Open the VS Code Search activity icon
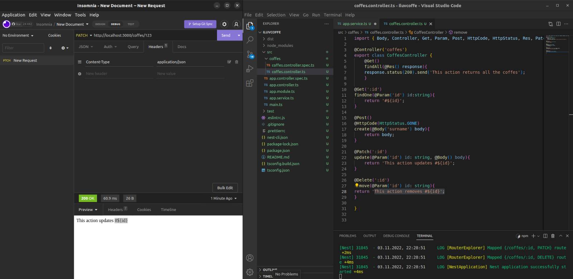 250,39
